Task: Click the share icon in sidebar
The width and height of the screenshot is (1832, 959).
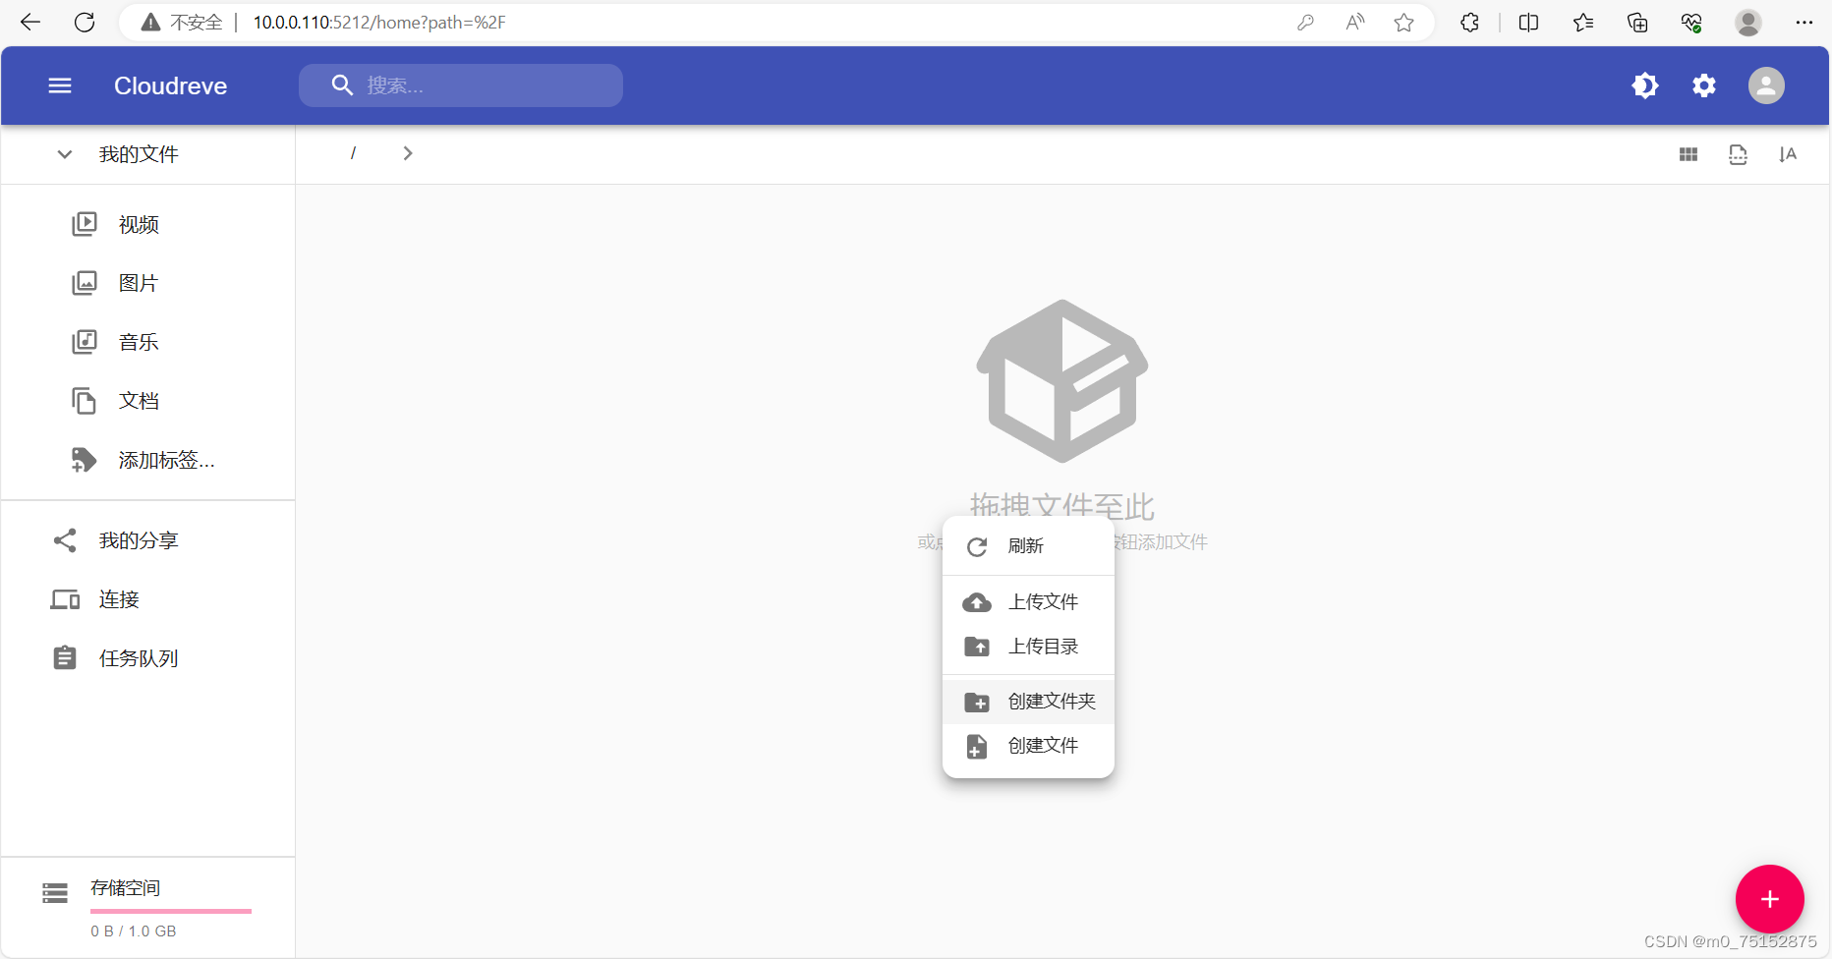Action: click(x=65, y=541)
